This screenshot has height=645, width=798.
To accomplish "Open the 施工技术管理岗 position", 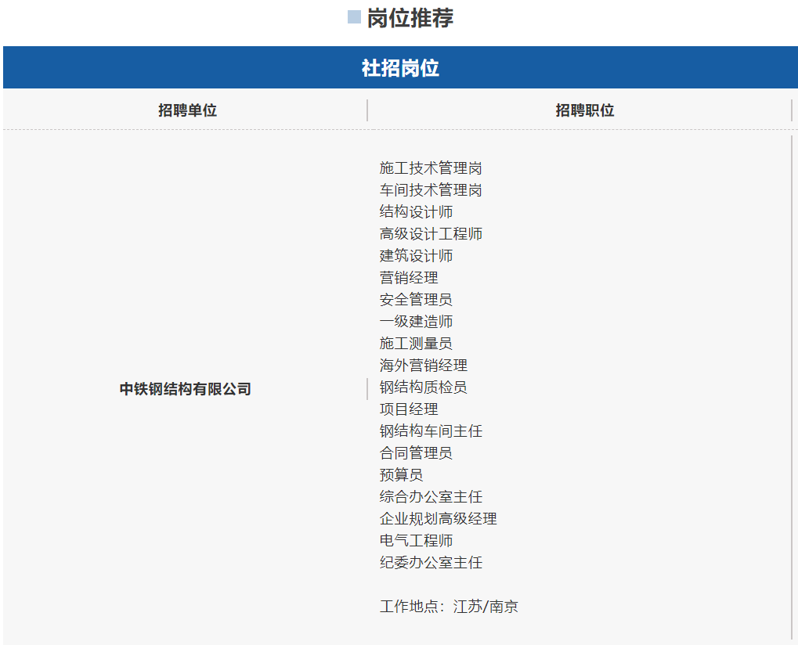I will pyautogui.click(x=431, y=168).
